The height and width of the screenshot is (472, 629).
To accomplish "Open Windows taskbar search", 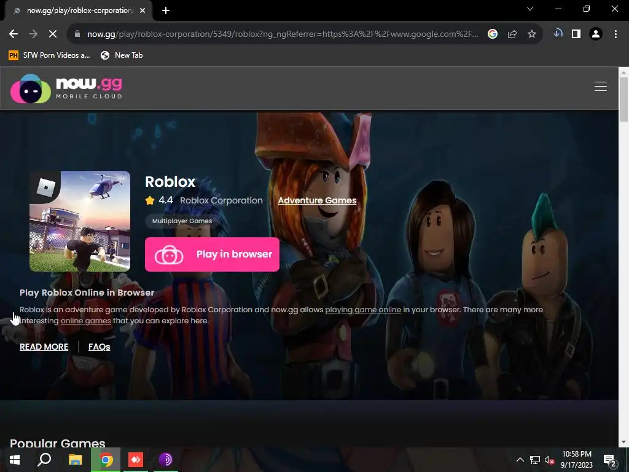I will (x=44, y=460).
